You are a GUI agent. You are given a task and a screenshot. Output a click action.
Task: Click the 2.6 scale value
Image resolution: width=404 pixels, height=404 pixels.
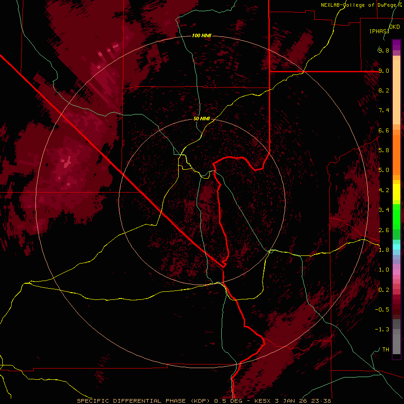click(384, 230)
